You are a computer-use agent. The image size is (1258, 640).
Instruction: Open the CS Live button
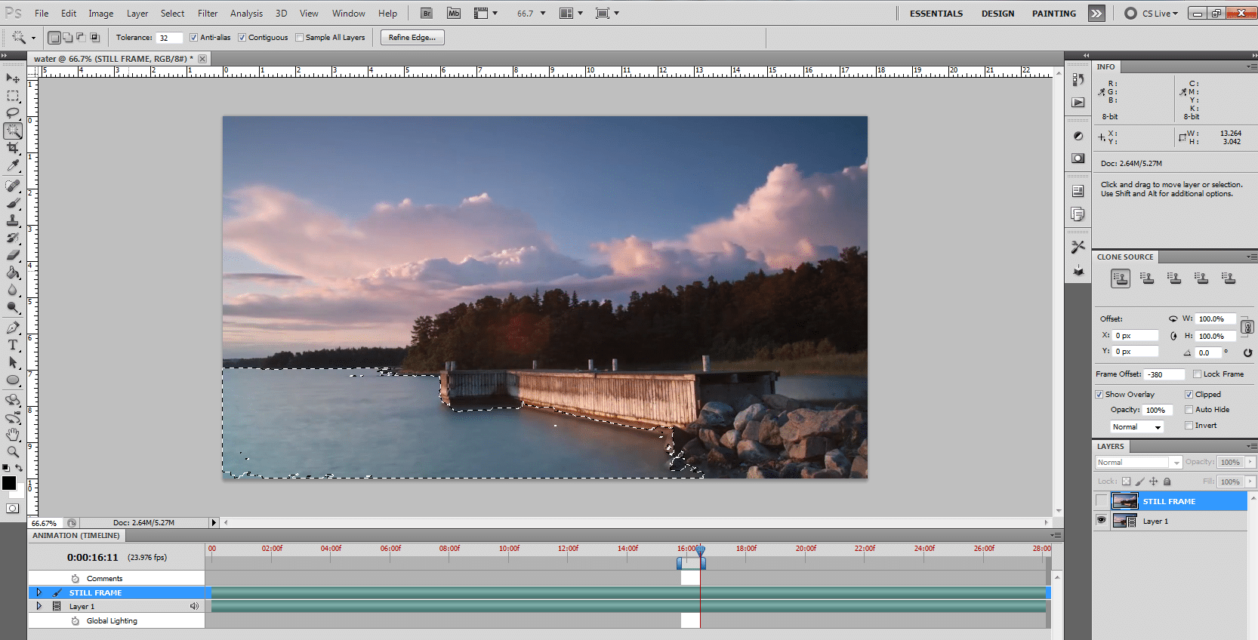pyautogui.click(x=1152, y=14)
